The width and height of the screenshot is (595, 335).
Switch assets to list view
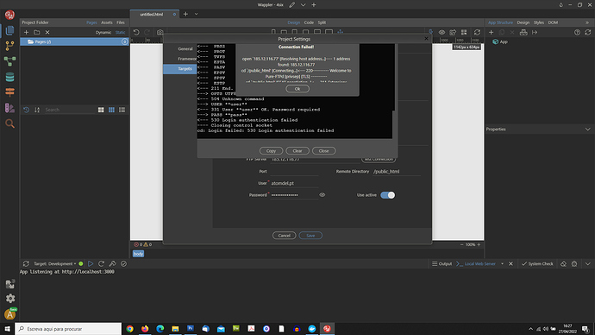point(122,110)
